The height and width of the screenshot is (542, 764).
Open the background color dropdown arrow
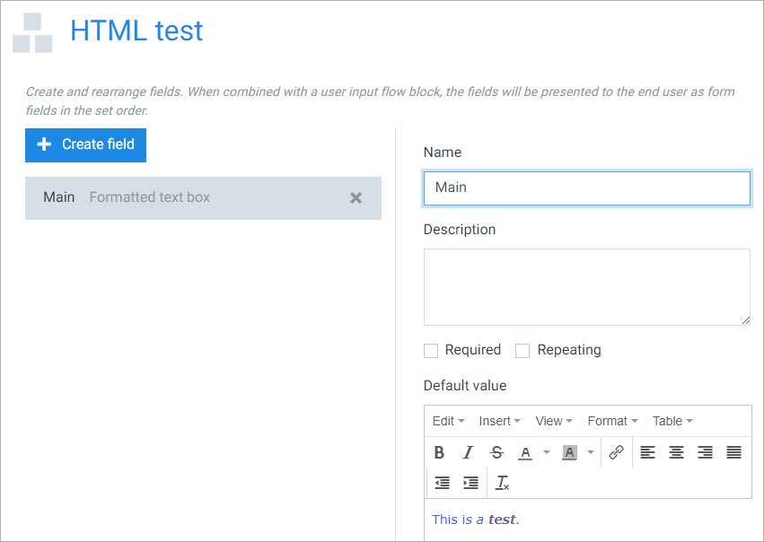[591, 452]
